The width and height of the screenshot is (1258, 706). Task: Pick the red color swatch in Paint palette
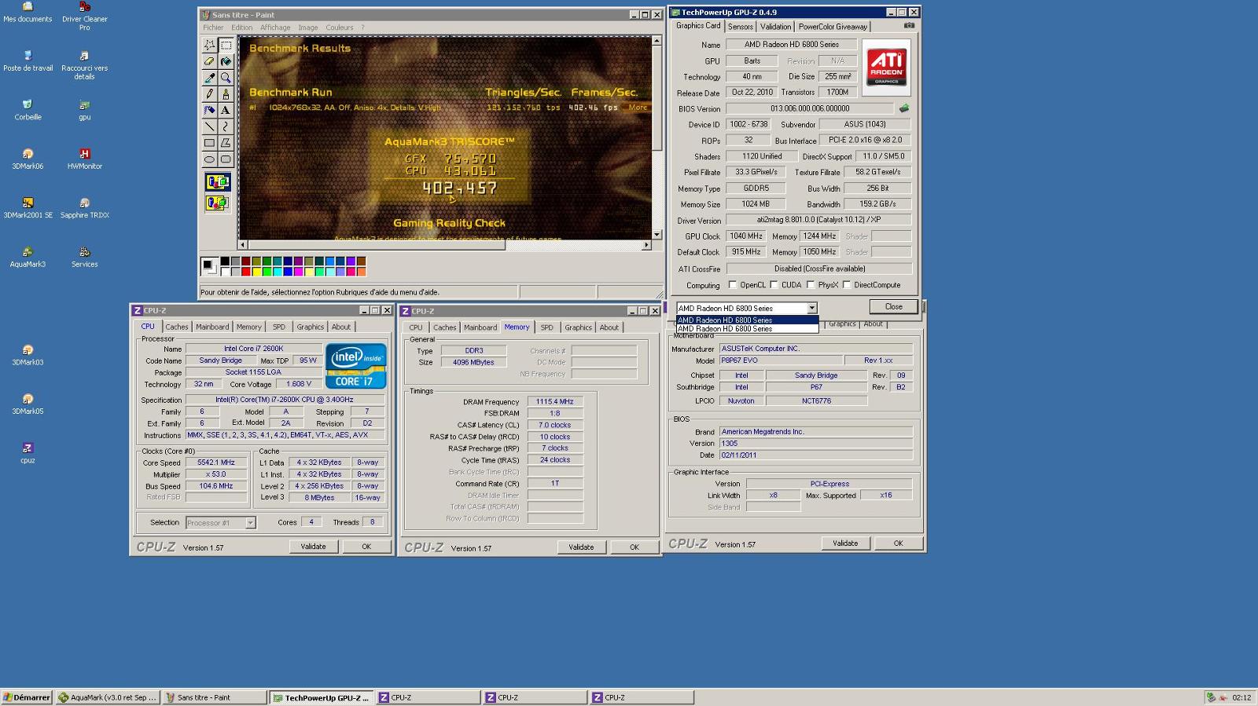[246, 272]
